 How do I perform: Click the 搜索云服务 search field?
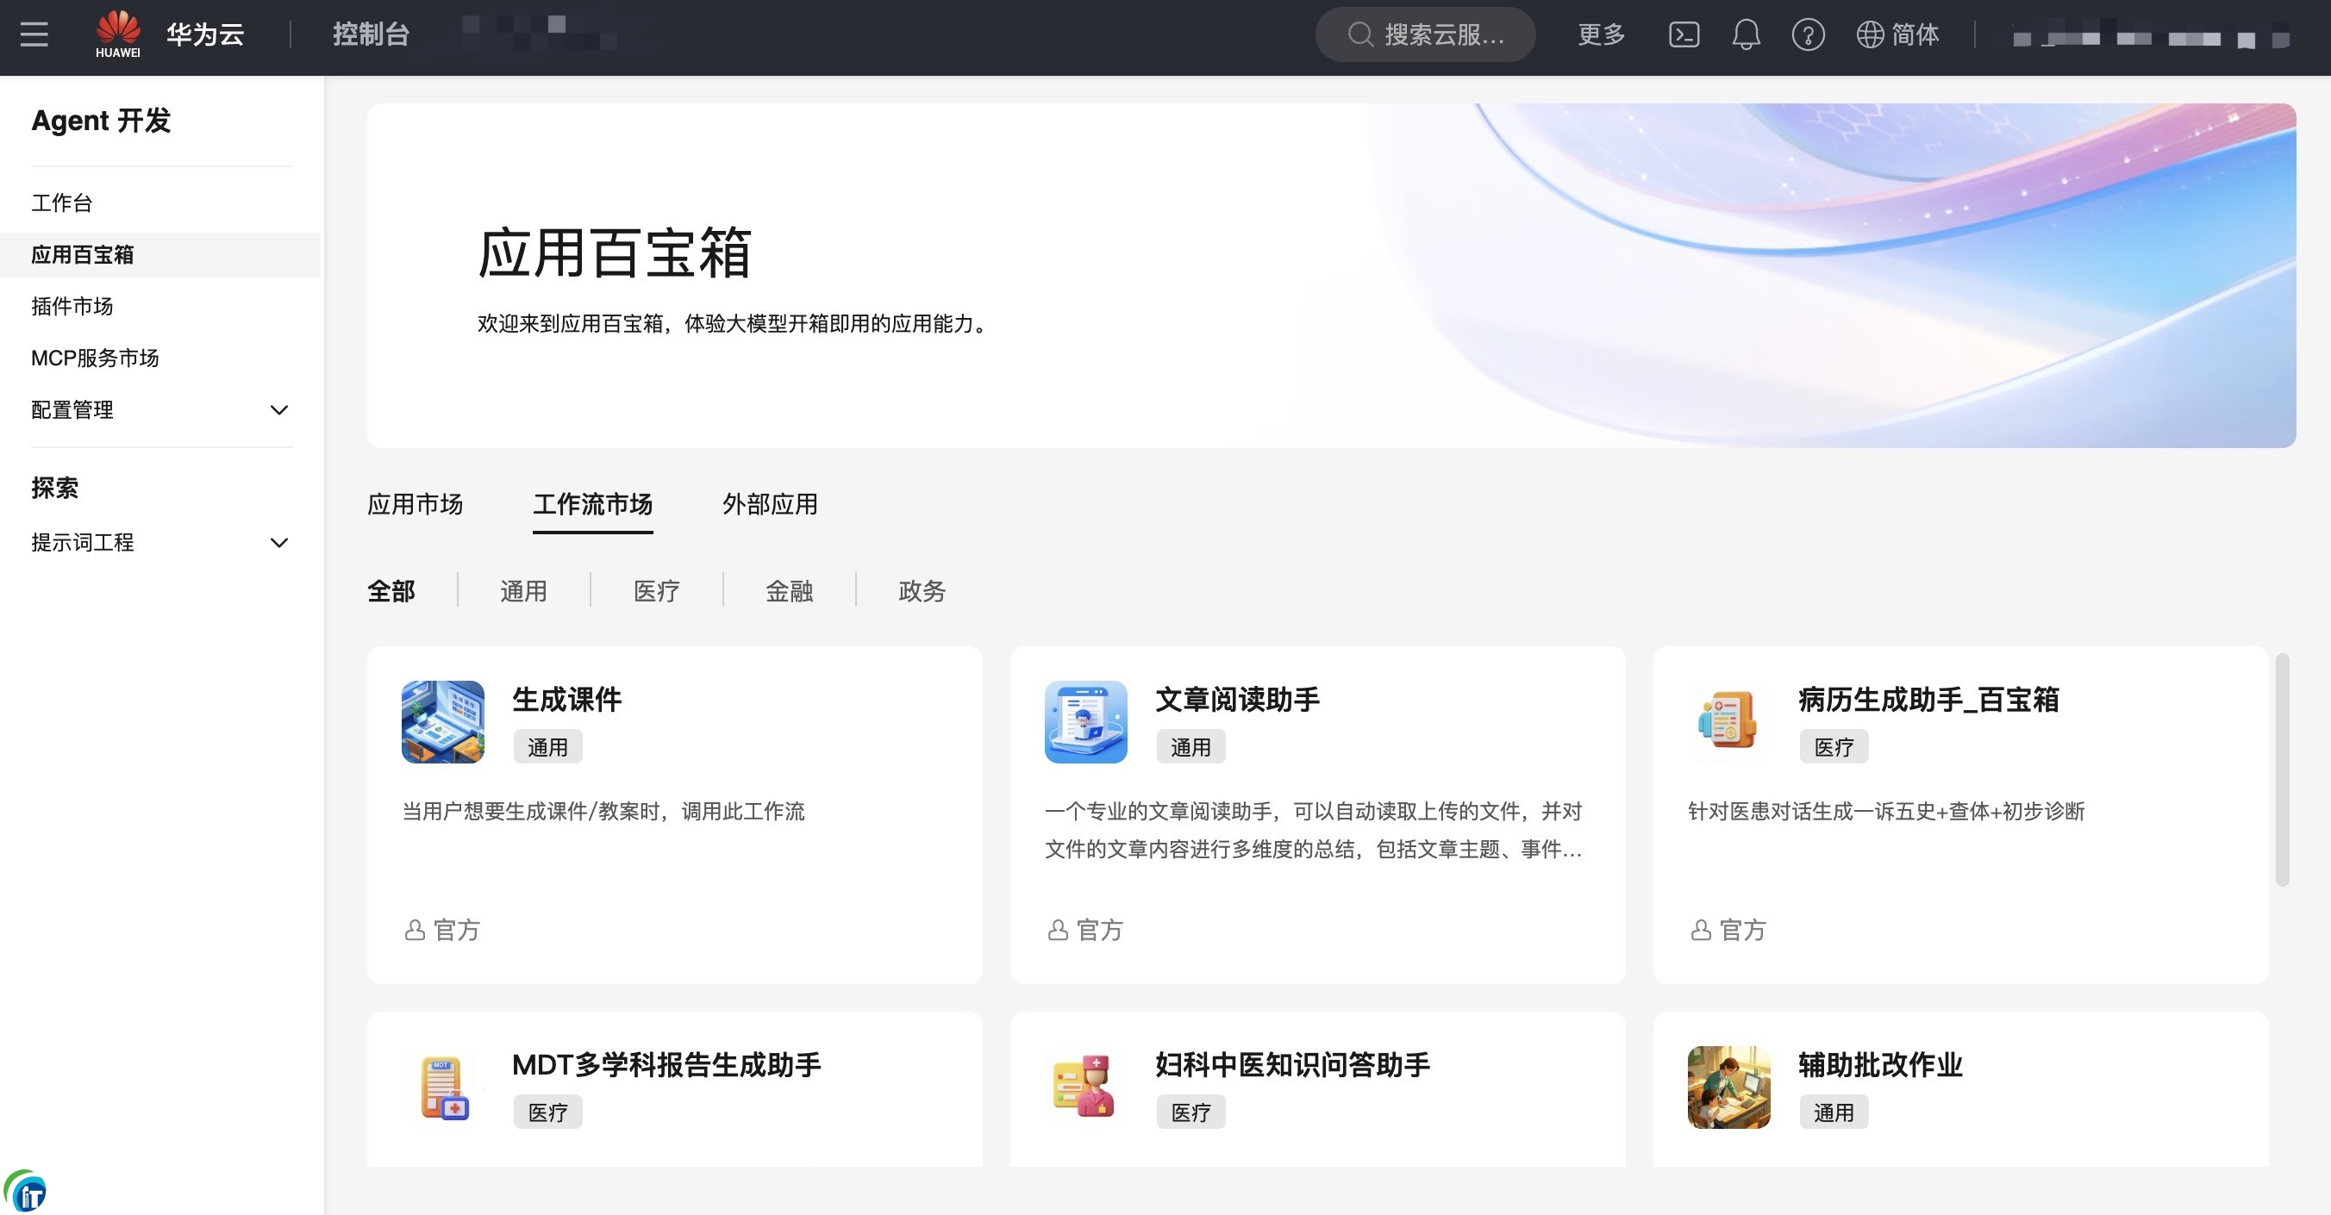(x=1424, y=34)
